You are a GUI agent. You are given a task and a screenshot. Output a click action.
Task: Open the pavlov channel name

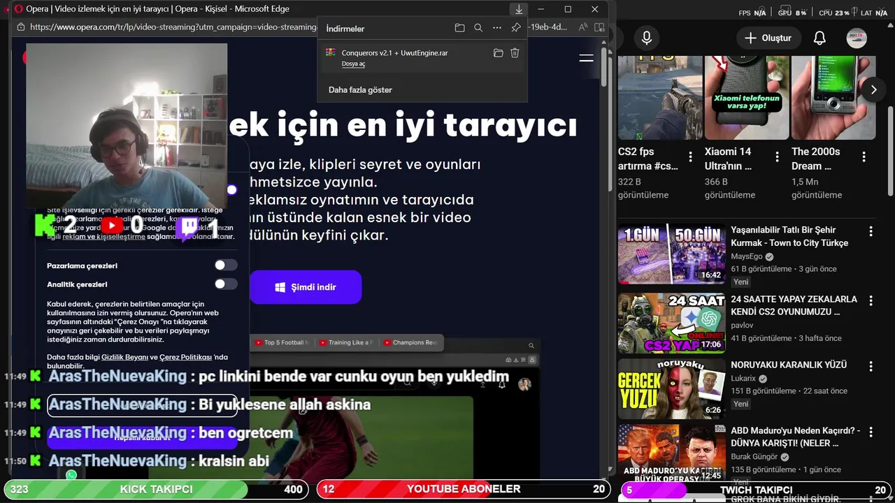tap(742, 325)
